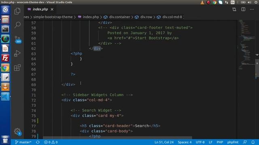
Task: Open the sound volume indicator
Action: 249,2
